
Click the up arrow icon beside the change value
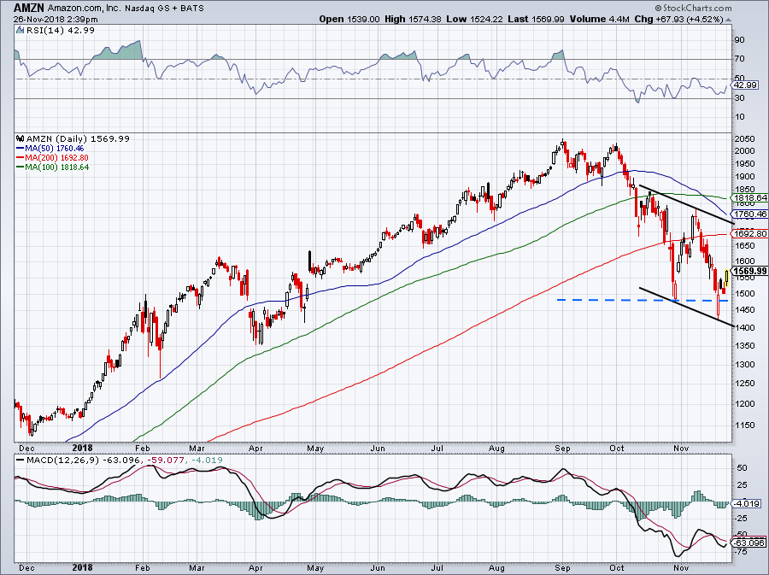tap(728, 20)
